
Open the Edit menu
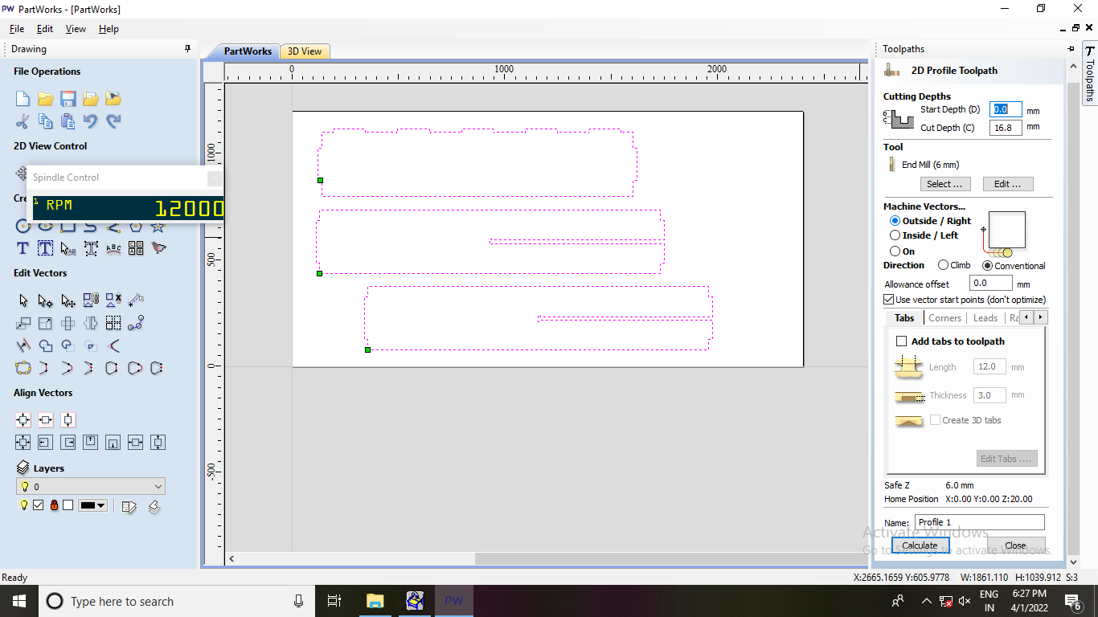[45, 29]
